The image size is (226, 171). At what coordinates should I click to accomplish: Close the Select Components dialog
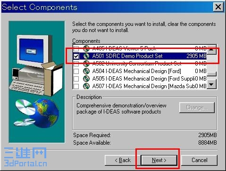pyautogui.click(x=218, y=7)
